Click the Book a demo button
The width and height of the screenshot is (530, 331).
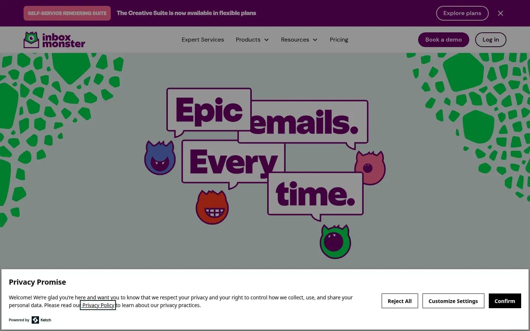click(x=444, y=40)
